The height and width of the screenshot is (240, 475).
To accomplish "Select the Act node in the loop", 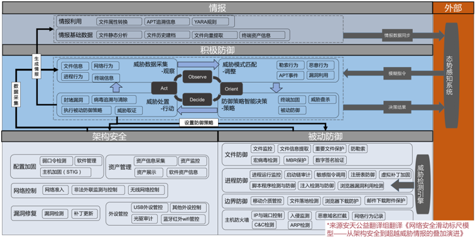I will tap(164, 88).
